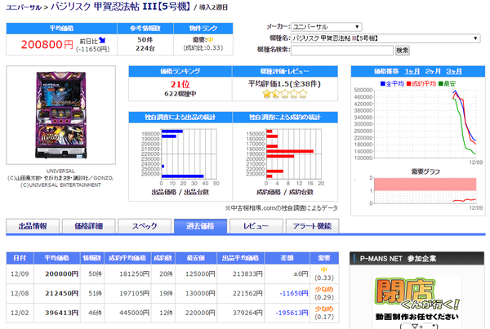Image resolution: width=490 pixels, height=329 pixels.
Task: Open the 価格詳細 tab
Action: click(x=88, y=226)
